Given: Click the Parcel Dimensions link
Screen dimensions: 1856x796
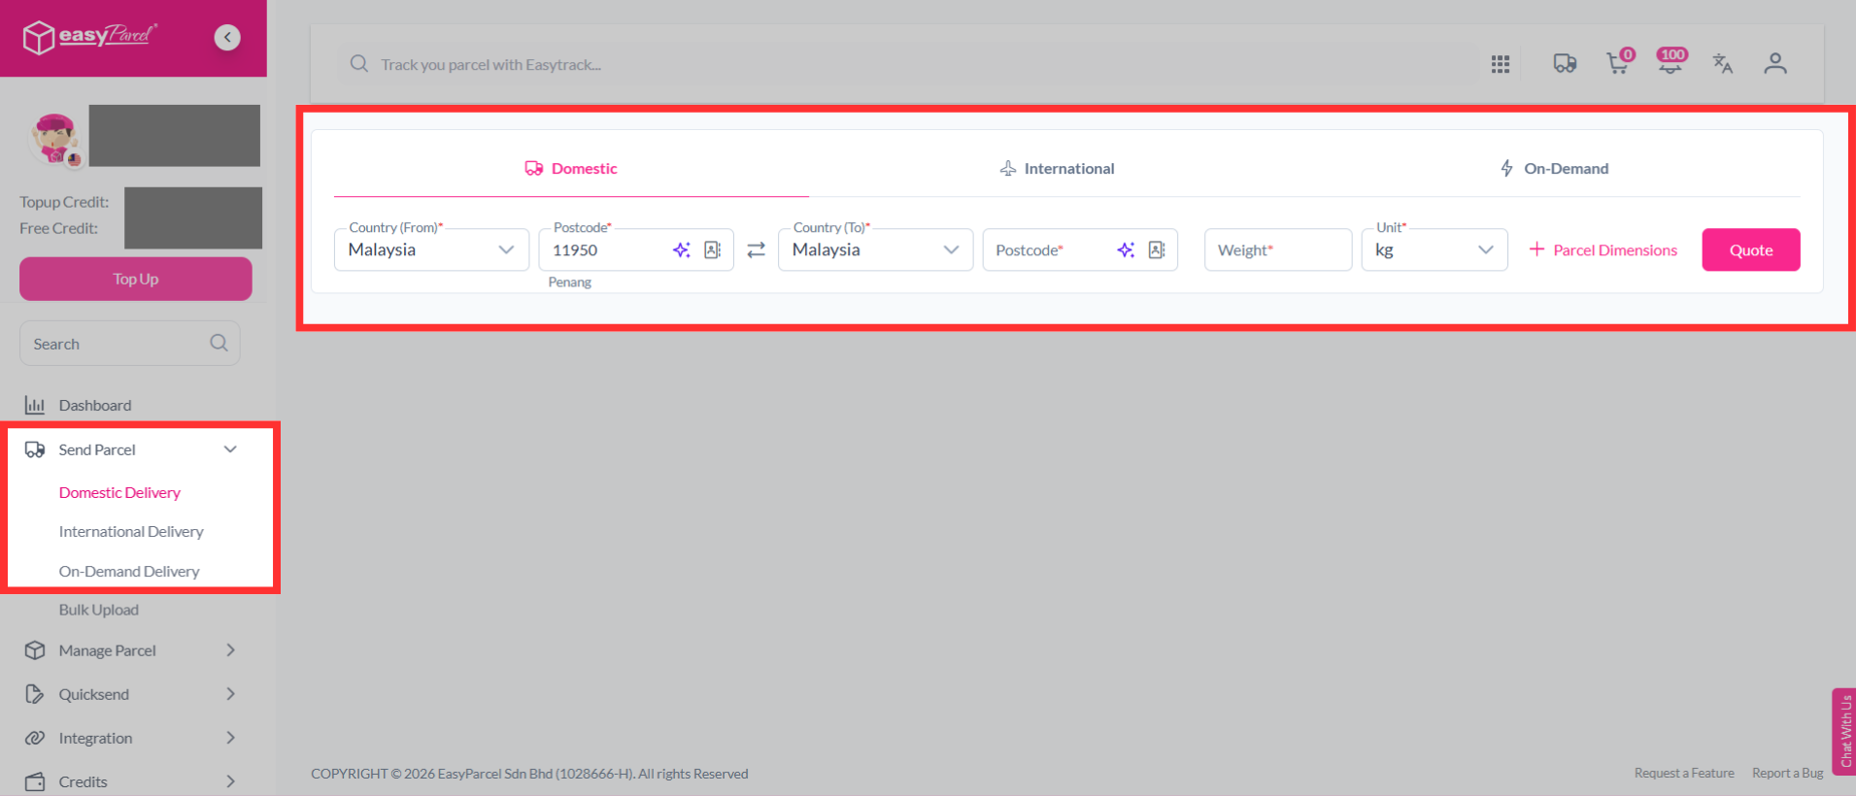Looking at the screenshot, I should (1603, 249).
